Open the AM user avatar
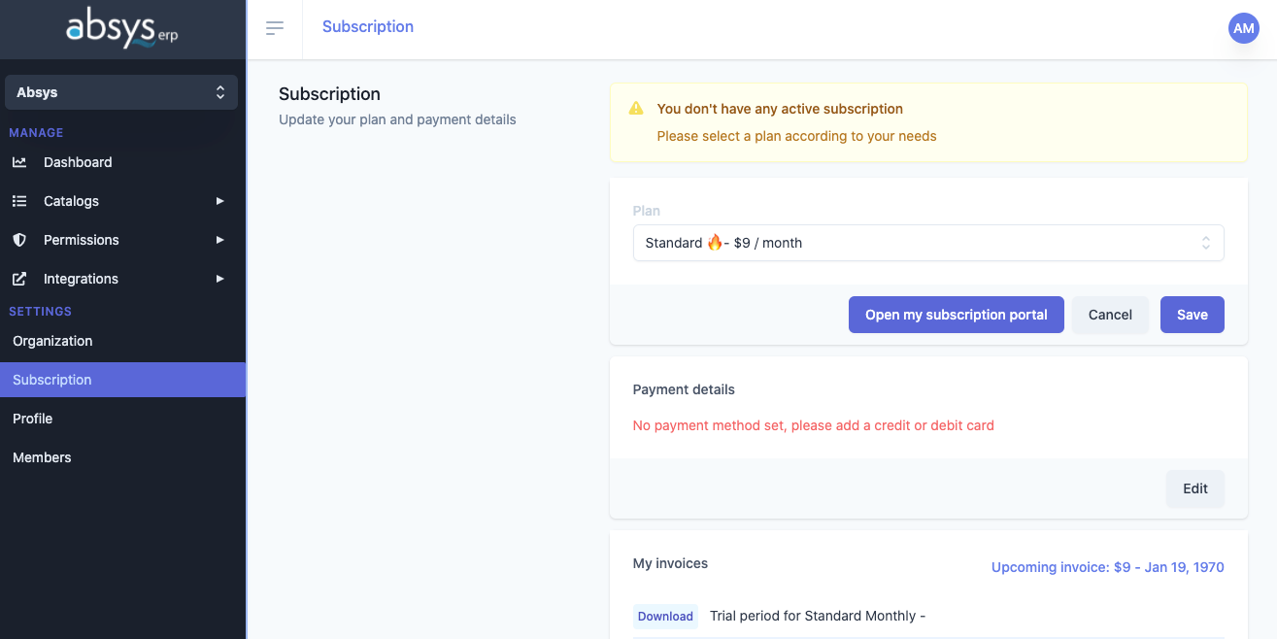1277x639 pixels. [x=1243, y=28]
